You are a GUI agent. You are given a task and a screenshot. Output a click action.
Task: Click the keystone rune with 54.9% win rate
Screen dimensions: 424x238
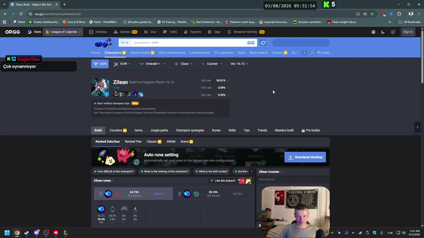pyautogui.click(x=112, y=209)
